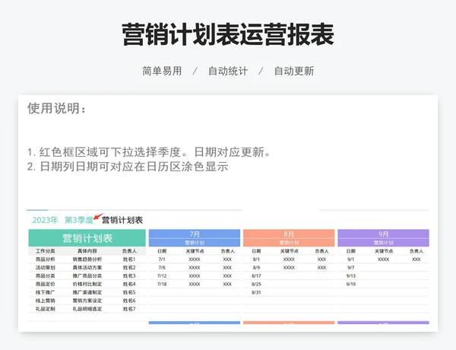Select the 8/9 date cell
456x350 pixels.
coord(256,268)
